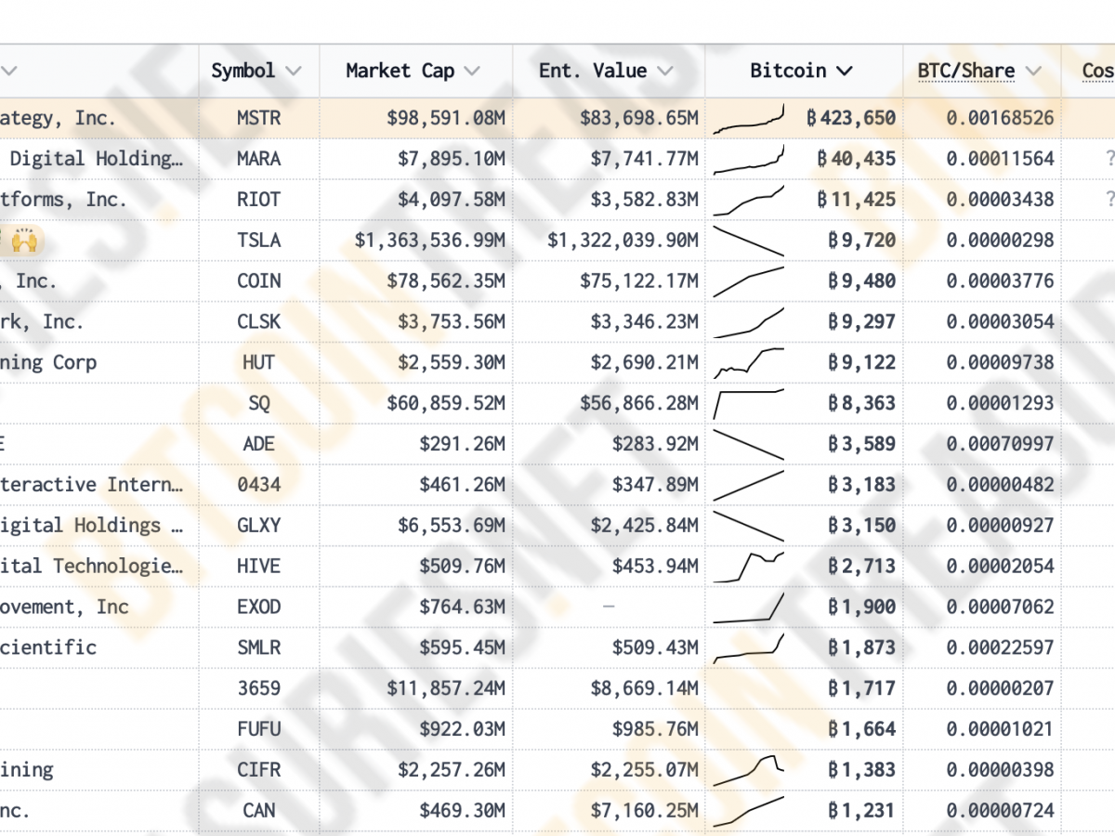Click the GLXY downward trend sparkline
Image resolution: width=1115 pixels, height=836 pixels.
click(749, 525)
